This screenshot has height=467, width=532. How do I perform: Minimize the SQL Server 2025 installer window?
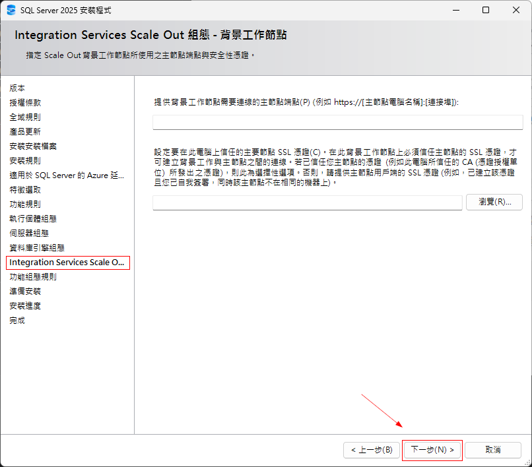point(456,10)
